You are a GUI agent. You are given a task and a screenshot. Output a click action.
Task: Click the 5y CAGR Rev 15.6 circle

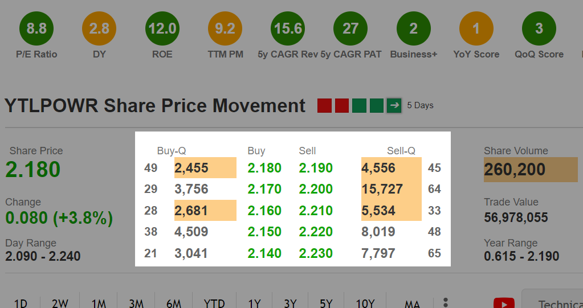point(288,28)
